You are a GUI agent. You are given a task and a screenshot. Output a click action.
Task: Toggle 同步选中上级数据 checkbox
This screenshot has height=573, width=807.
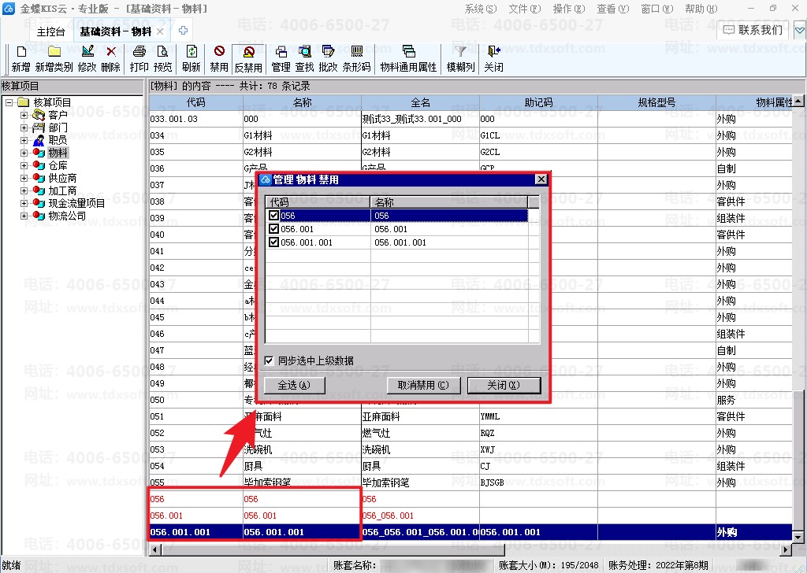269,360
